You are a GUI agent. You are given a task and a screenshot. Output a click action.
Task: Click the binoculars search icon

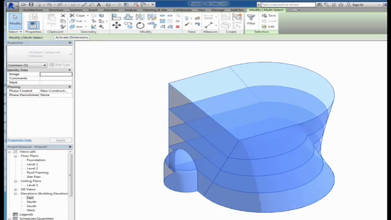[x=319, y=4]
